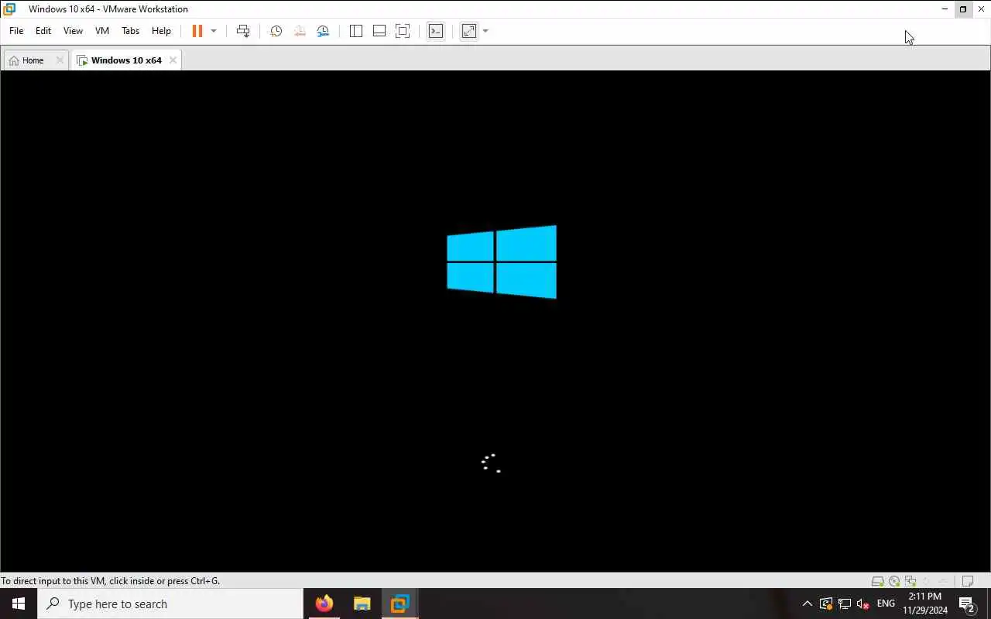Launch Firefox from the taskbar

click(x=324, y=604)
